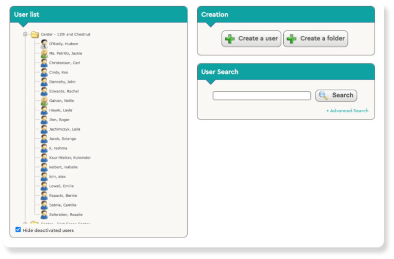Open the Advanced Search link
The image size is (394, 259).
347,111
